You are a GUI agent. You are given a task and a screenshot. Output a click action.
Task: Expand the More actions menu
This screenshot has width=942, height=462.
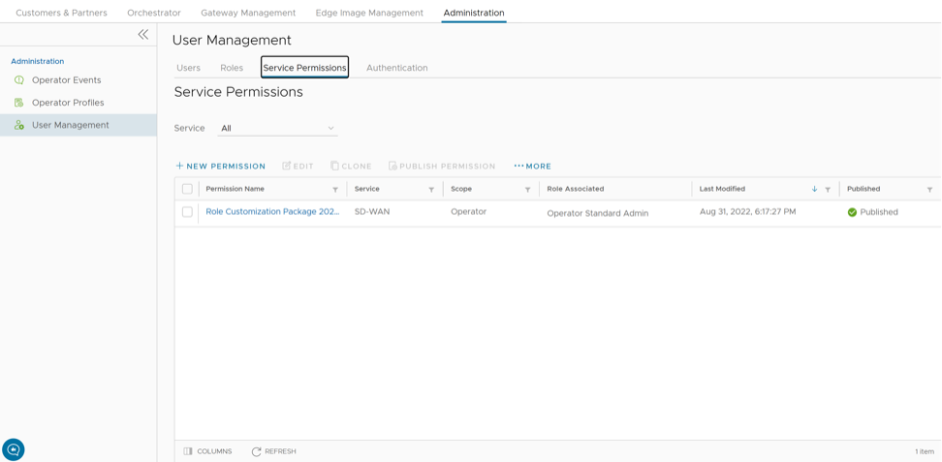coord(532,167)
